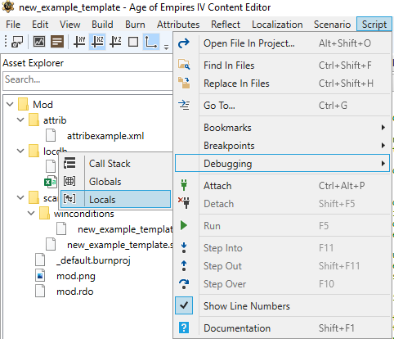Image resolution: width=394 pixels, height=339 pixels.
Task: Select _default.burnproj file
Action: coord(93,260)
